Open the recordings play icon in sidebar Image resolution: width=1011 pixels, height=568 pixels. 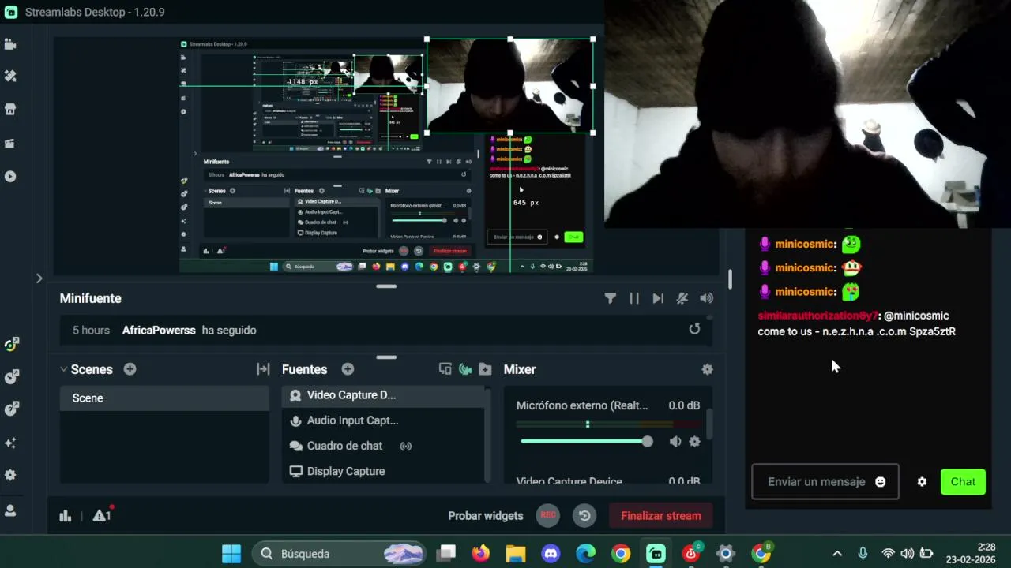click(x=10, y=176)
